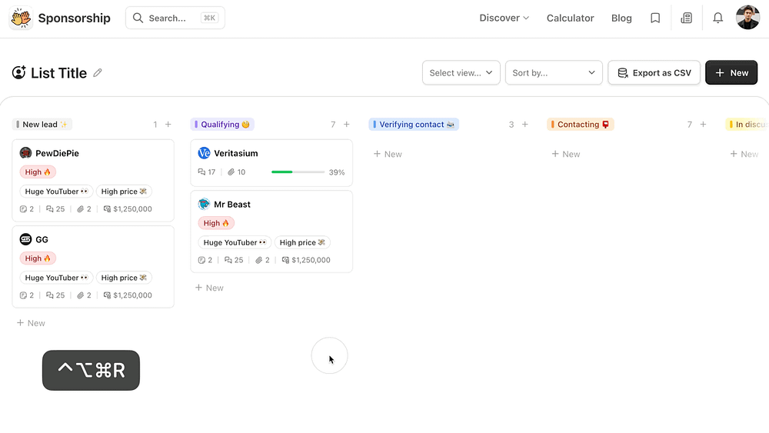Click the List Title heading
The height and width of the screenshot is (433, 769).
pyautogui.click(x=59, y=72)
